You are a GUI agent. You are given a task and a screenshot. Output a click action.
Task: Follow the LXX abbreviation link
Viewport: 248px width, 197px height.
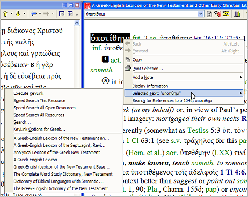[x=222, y=153]
